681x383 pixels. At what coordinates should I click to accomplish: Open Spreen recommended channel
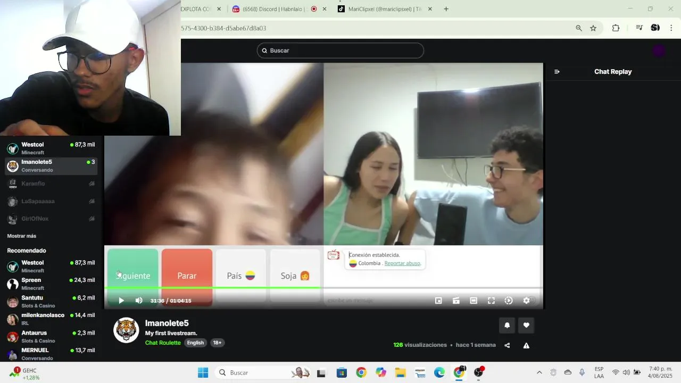51,284
